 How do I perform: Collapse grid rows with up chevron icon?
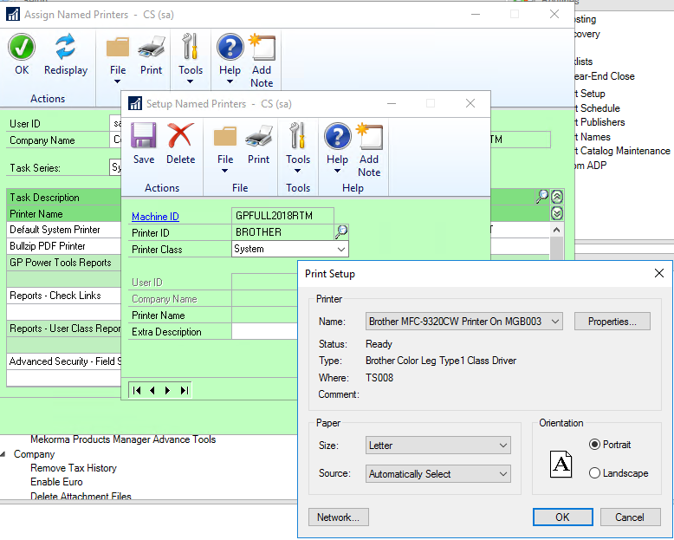click(557, 197)
